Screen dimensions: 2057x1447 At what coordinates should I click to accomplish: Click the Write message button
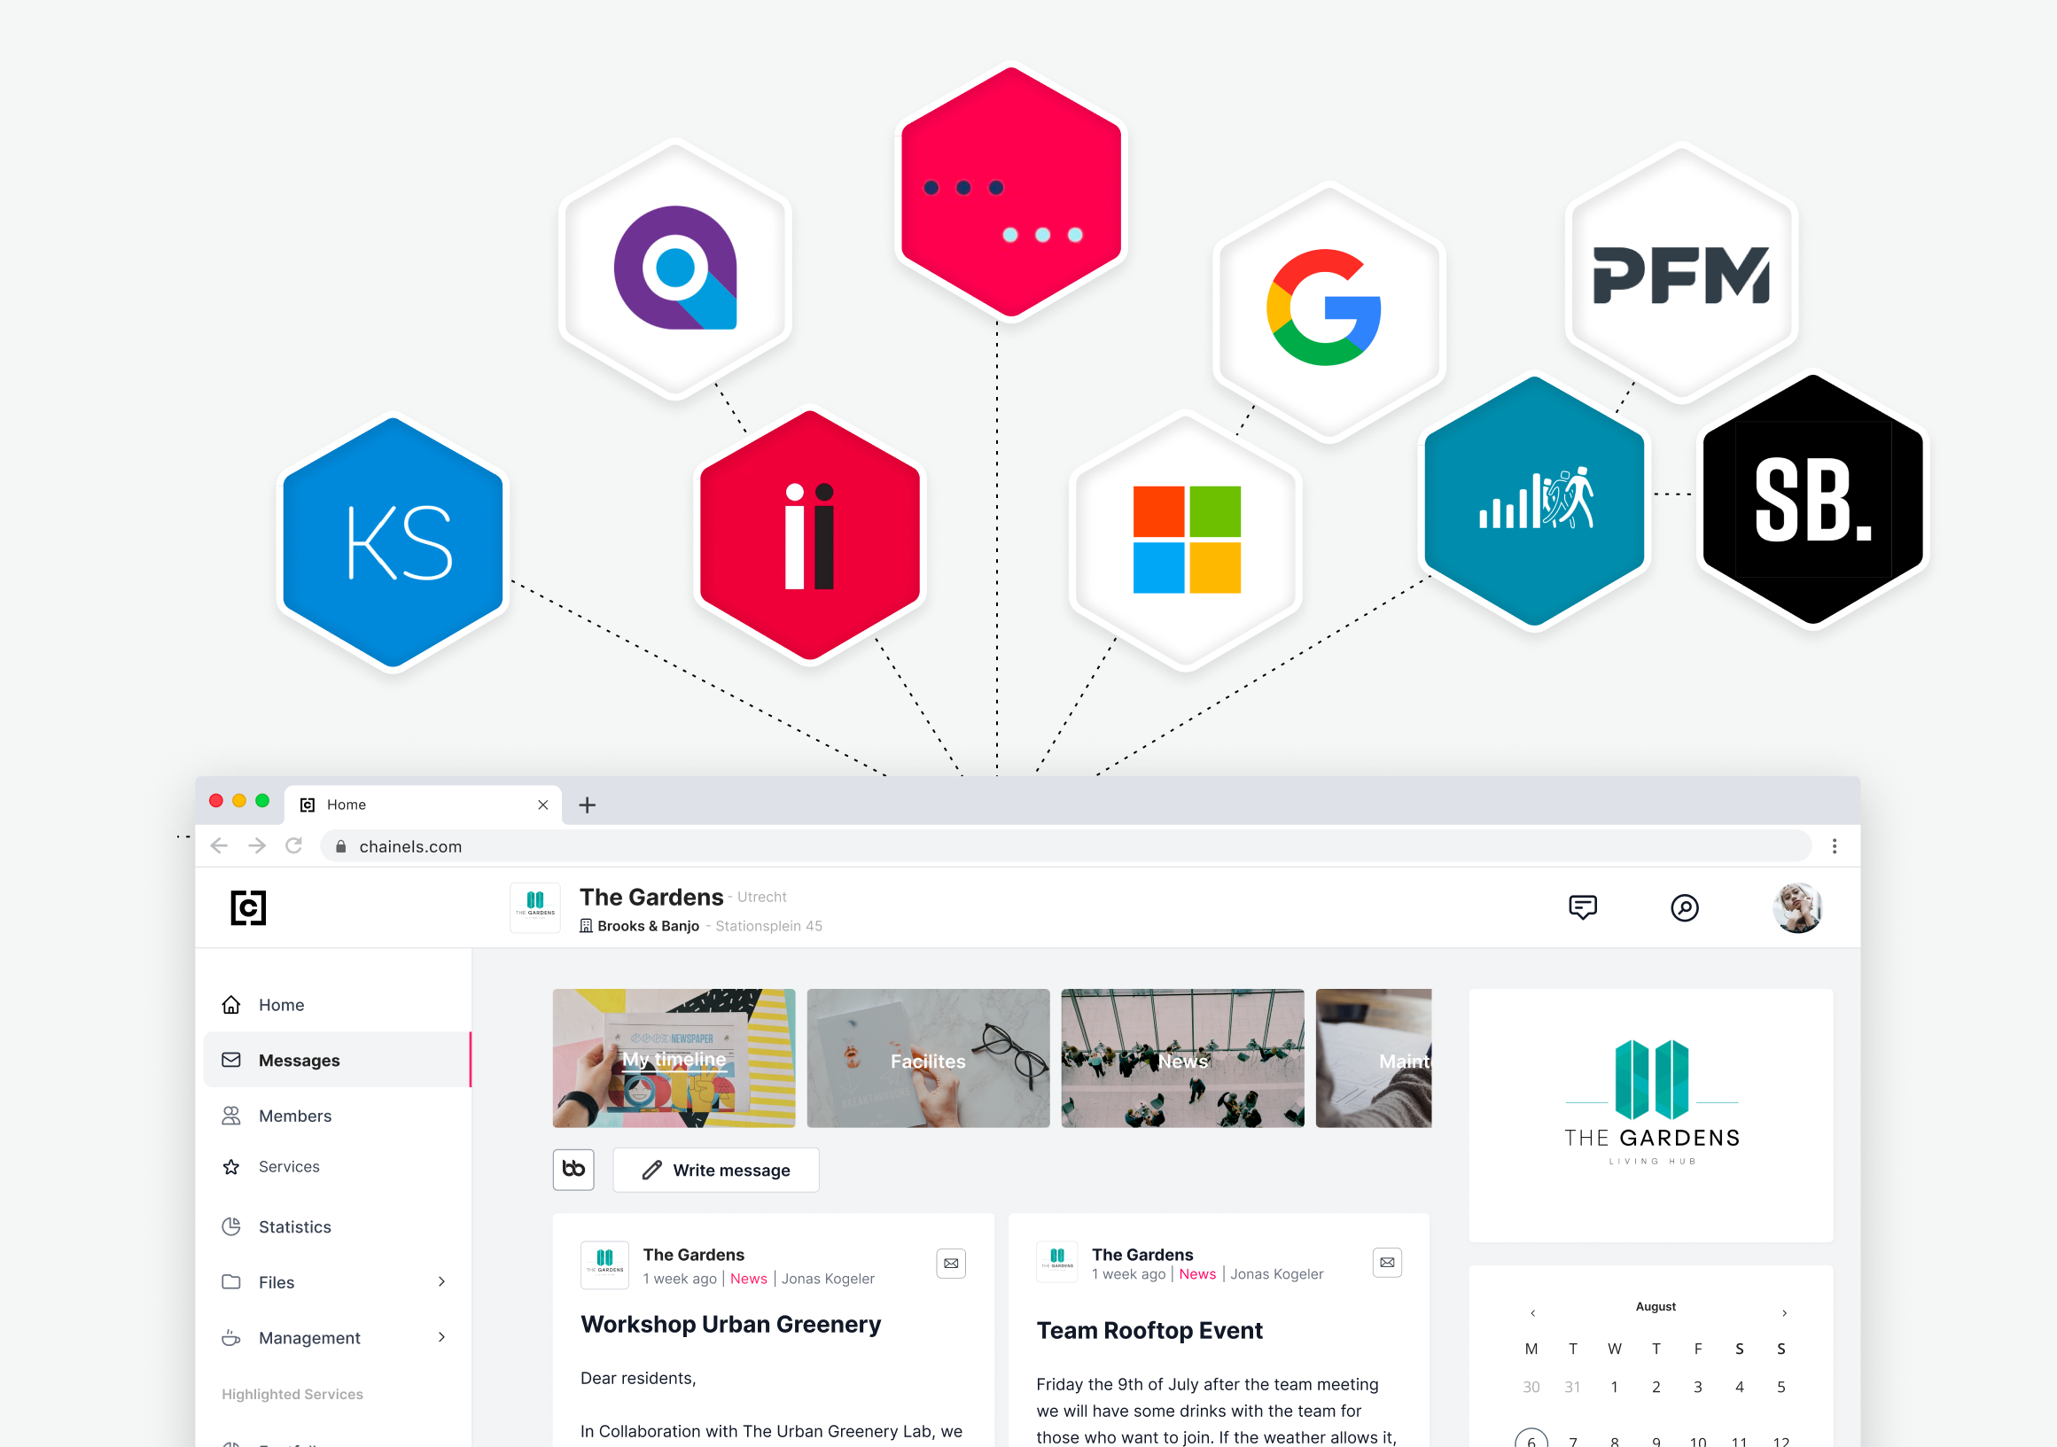[713, 1168]
